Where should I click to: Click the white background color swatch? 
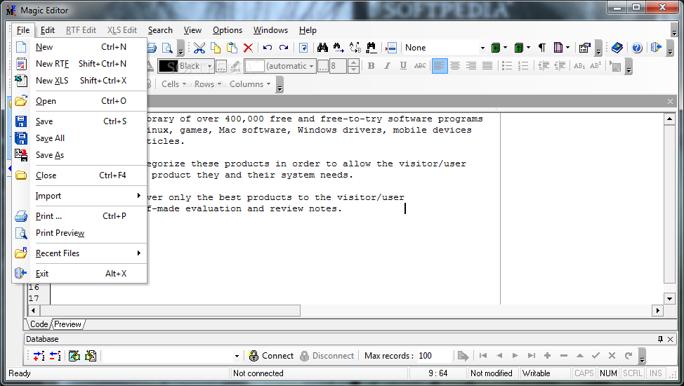pos(254,66)
